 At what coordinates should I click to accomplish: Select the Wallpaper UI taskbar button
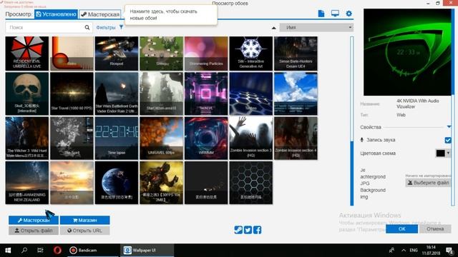147,251
